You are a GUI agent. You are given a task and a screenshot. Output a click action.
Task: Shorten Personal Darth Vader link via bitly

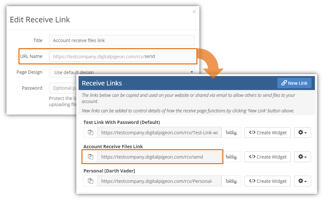231,181
